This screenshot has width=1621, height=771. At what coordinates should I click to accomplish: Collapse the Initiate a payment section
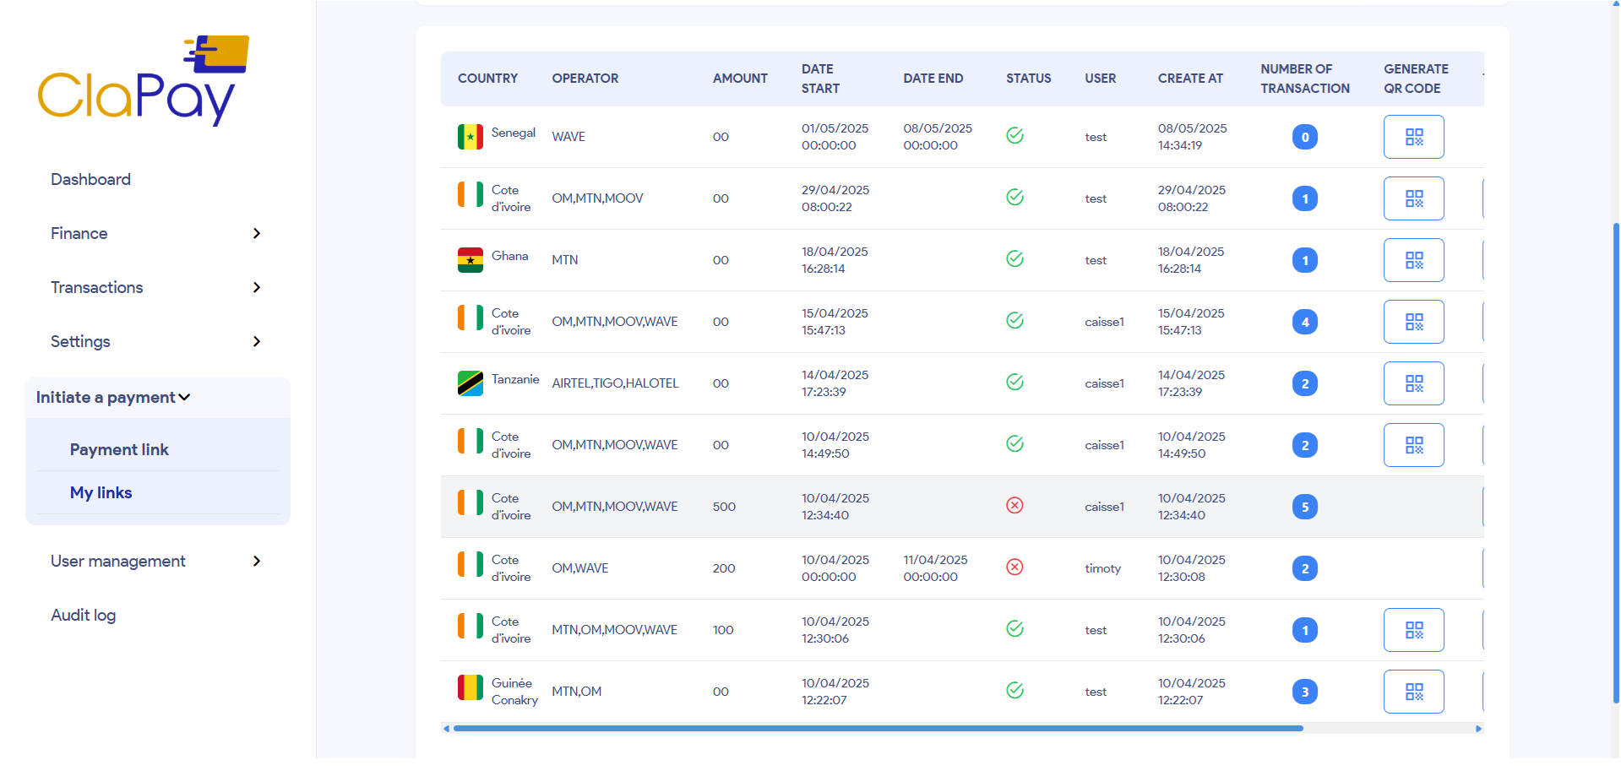coord(112,397)
